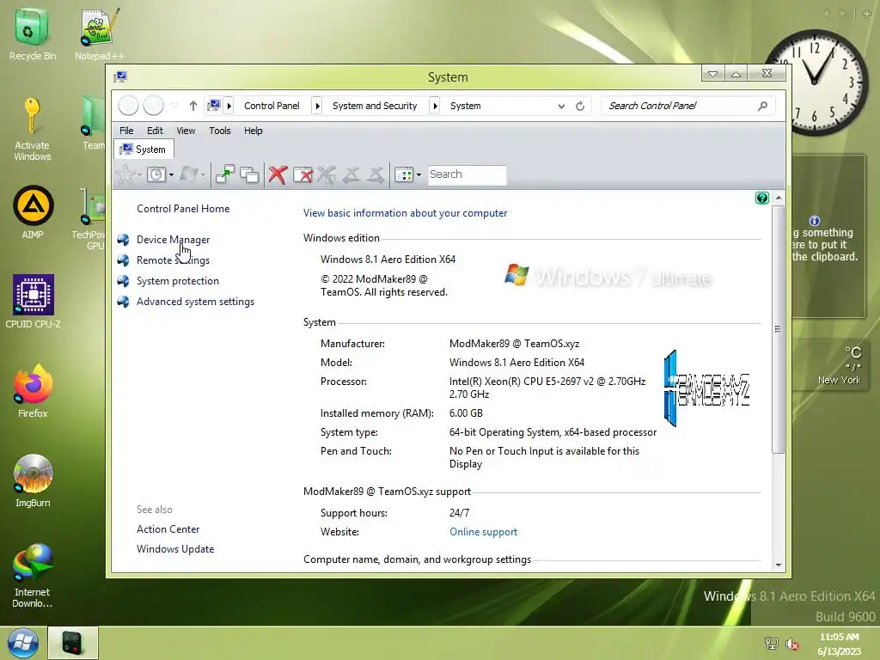
Task: Click the Windows Start orb
Action: 23,643
